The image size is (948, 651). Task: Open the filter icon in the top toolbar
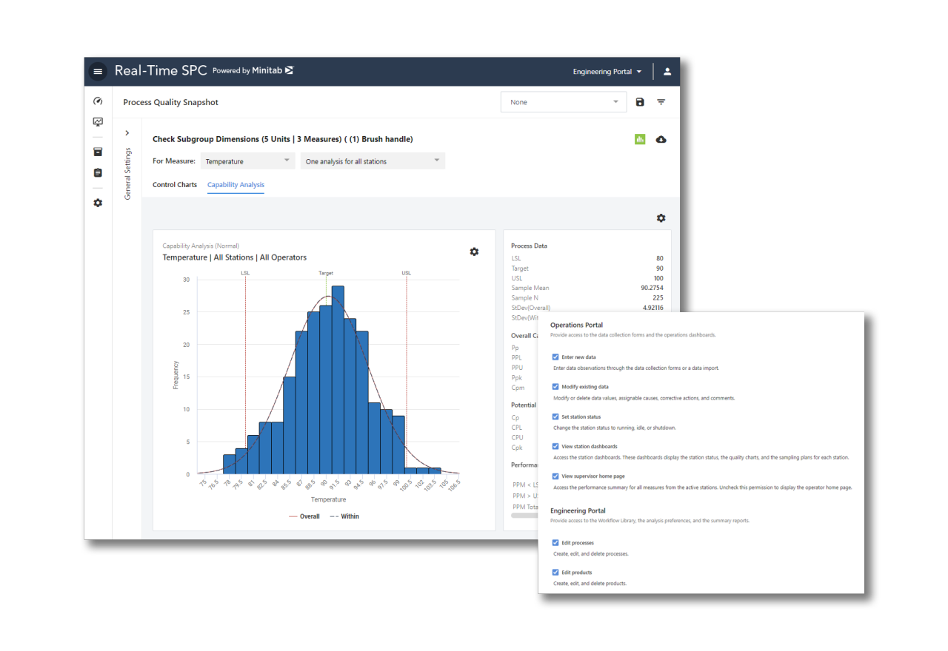coord(661,101)
